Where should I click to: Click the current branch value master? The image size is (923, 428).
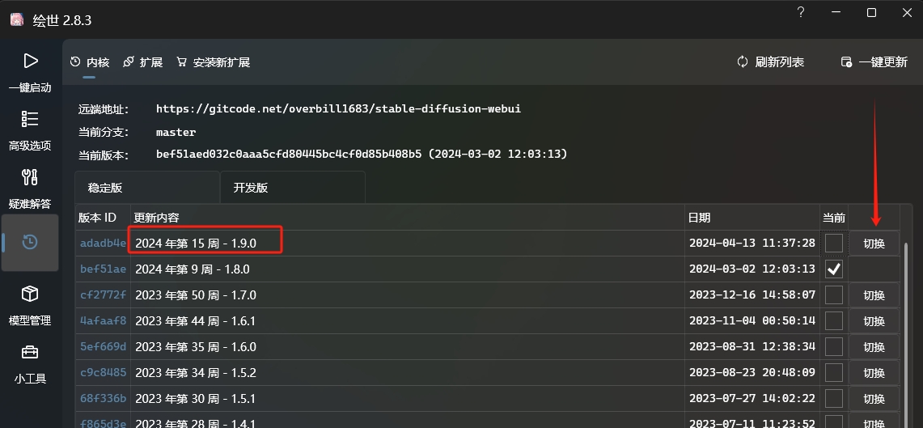[x=176, y=132]
